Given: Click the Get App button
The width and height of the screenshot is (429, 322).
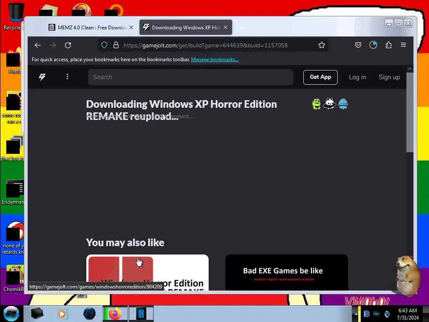Looking at the screenshot, I should (320, 77).
